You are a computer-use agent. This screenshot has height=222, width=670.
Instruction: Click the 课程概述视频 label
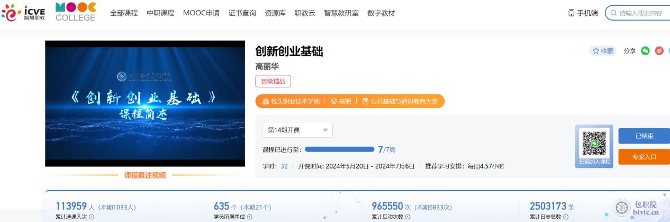(x=145, y=175)
